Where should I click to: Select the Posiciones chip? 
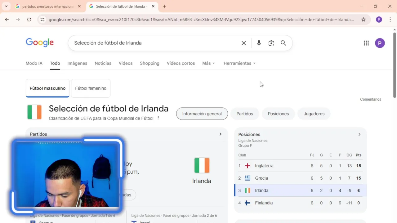278,114
